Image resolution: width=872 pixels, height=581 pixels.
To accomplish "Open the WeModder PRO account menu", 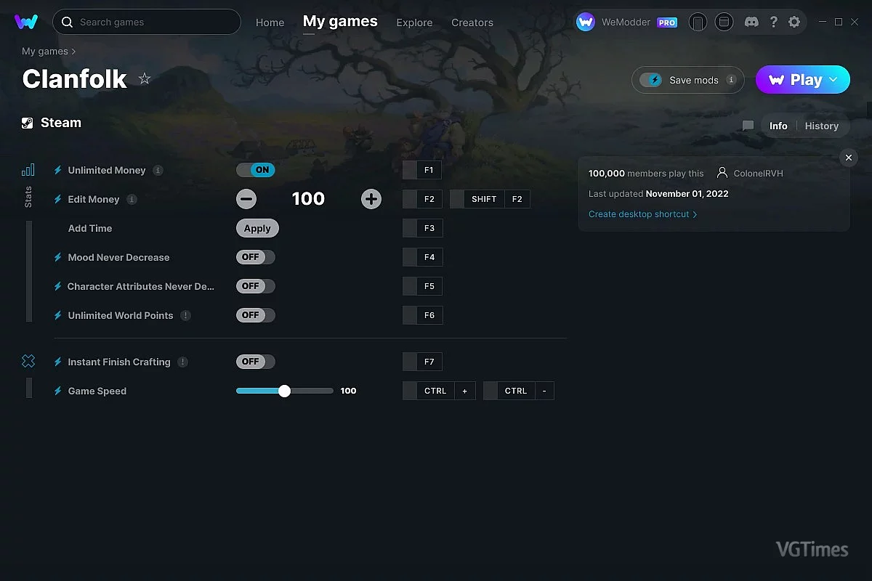I will coord(626,23).
